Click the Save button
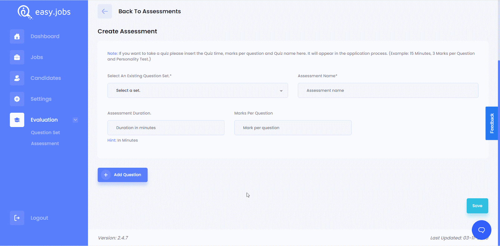 (x=477, y=206)
